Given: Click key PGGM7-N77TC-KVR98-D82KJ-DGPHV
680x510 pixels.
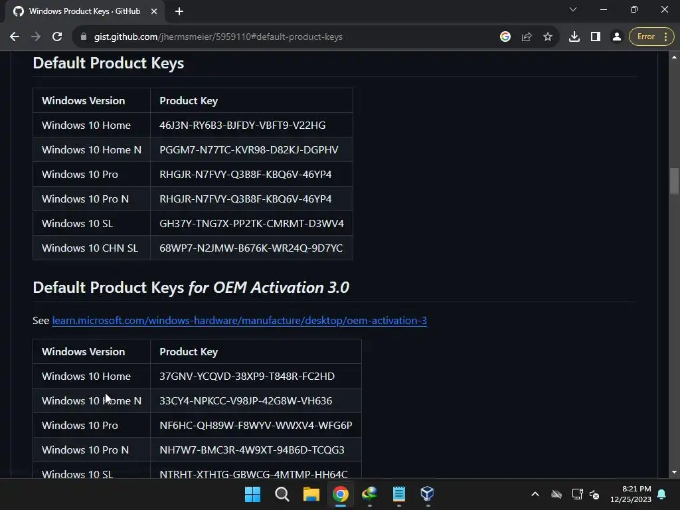Looking at the screenshot, I should coord(249,150).
